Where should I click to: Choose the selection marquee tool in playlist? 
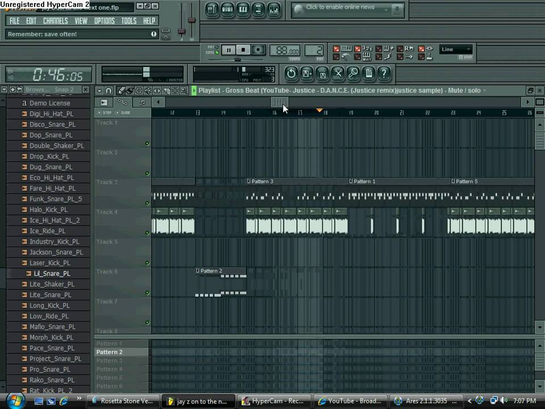point(175,91)
